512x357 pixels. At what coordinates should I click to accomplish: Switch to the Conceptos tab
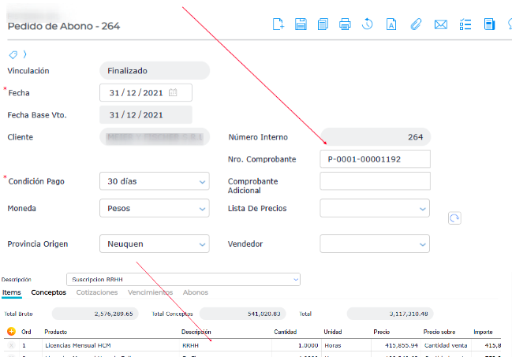(49, 292)
